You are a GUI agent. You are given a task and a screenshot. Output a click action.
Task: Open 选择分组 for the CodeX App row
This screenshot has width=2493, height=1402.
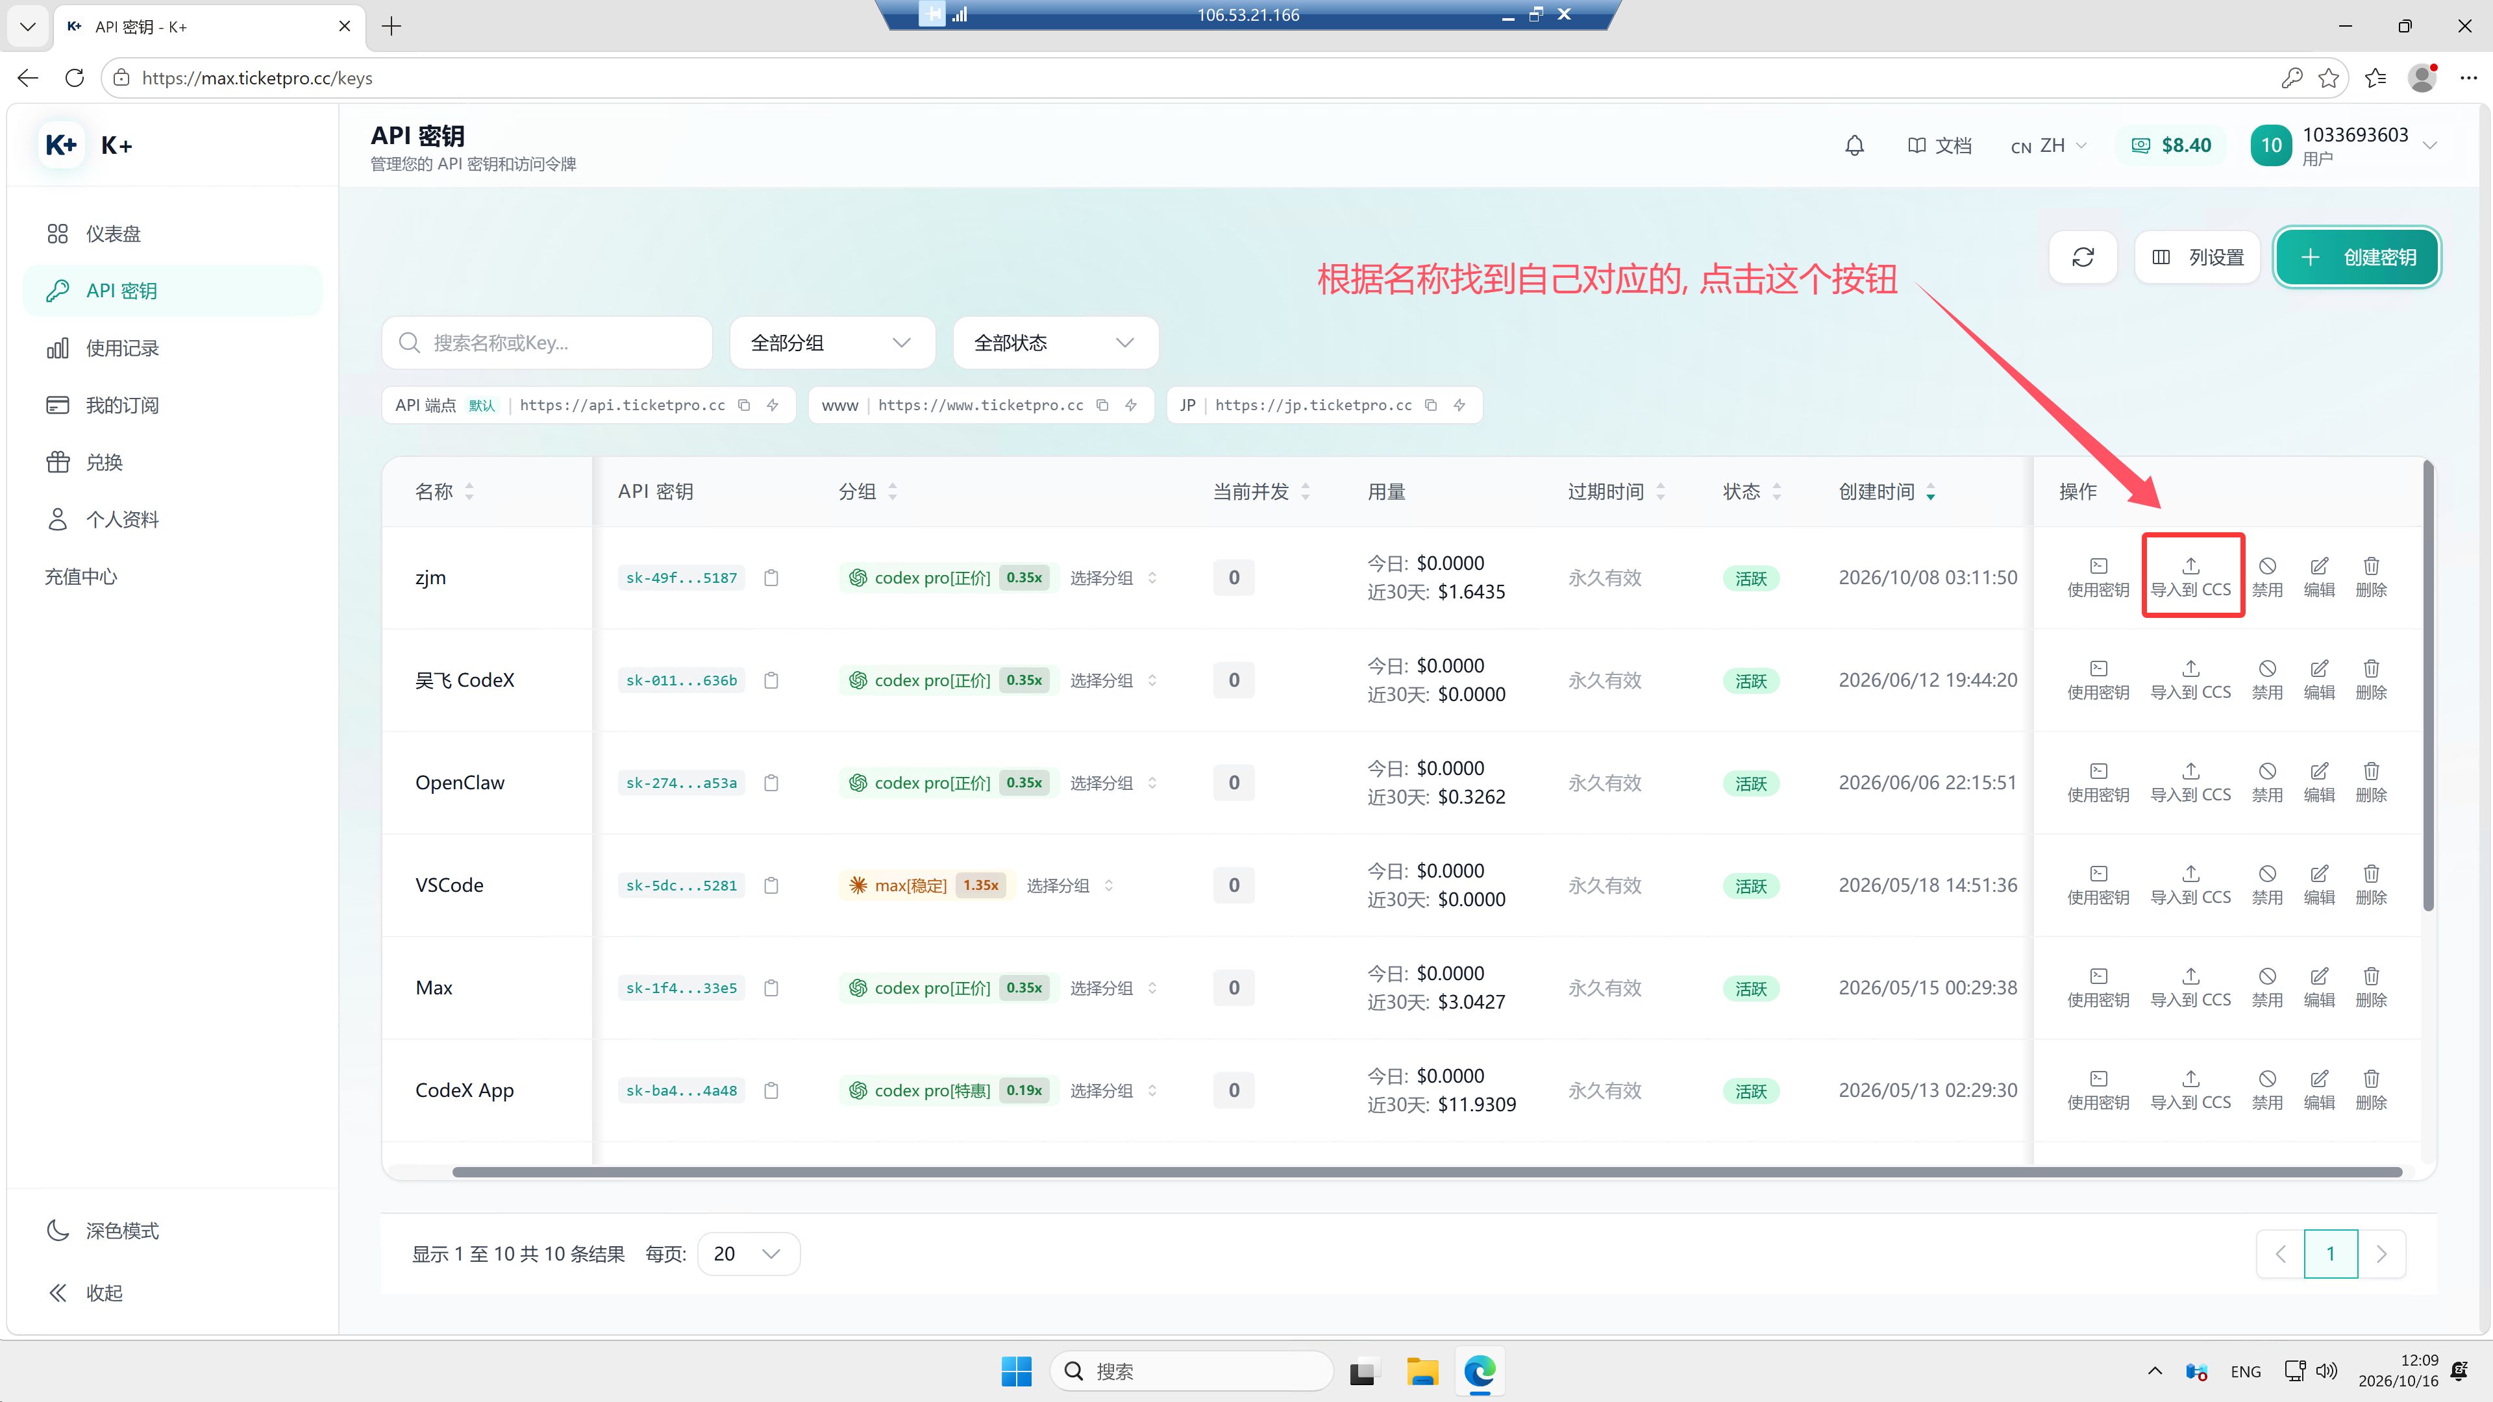[x=1113, y=1090]
